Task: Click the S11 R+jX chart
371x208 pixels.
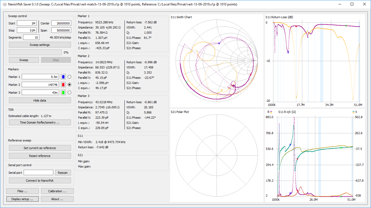Action: 315,156
